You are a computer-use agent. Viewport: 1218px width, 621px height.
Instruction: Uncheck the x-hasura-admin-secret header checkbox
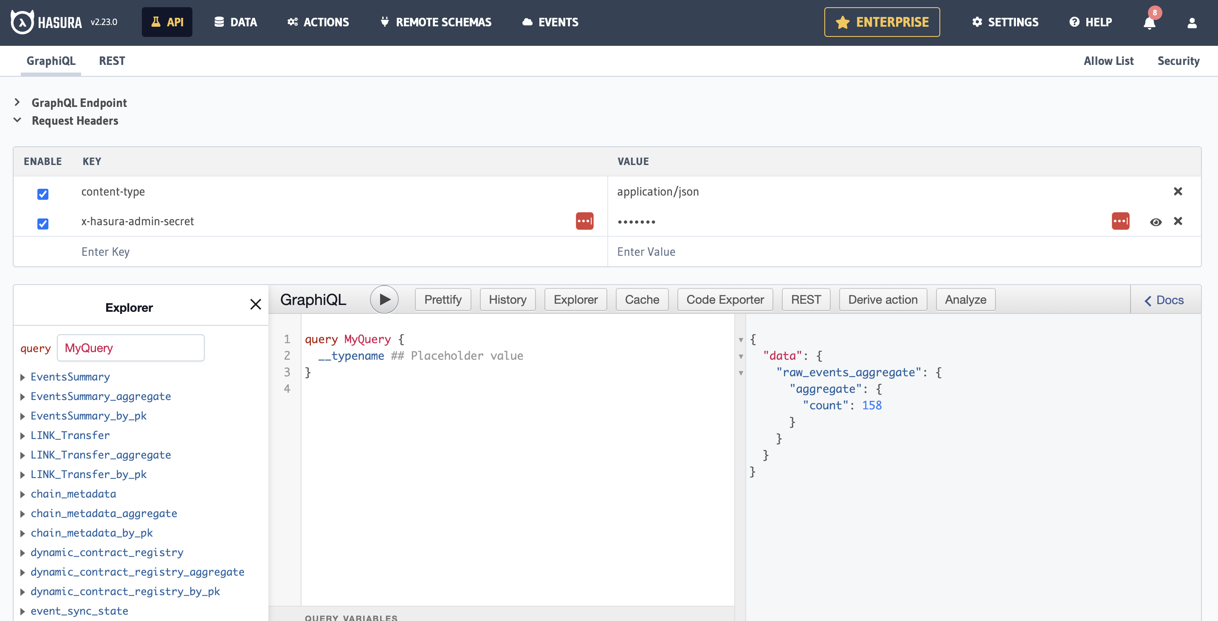[42, 224]
